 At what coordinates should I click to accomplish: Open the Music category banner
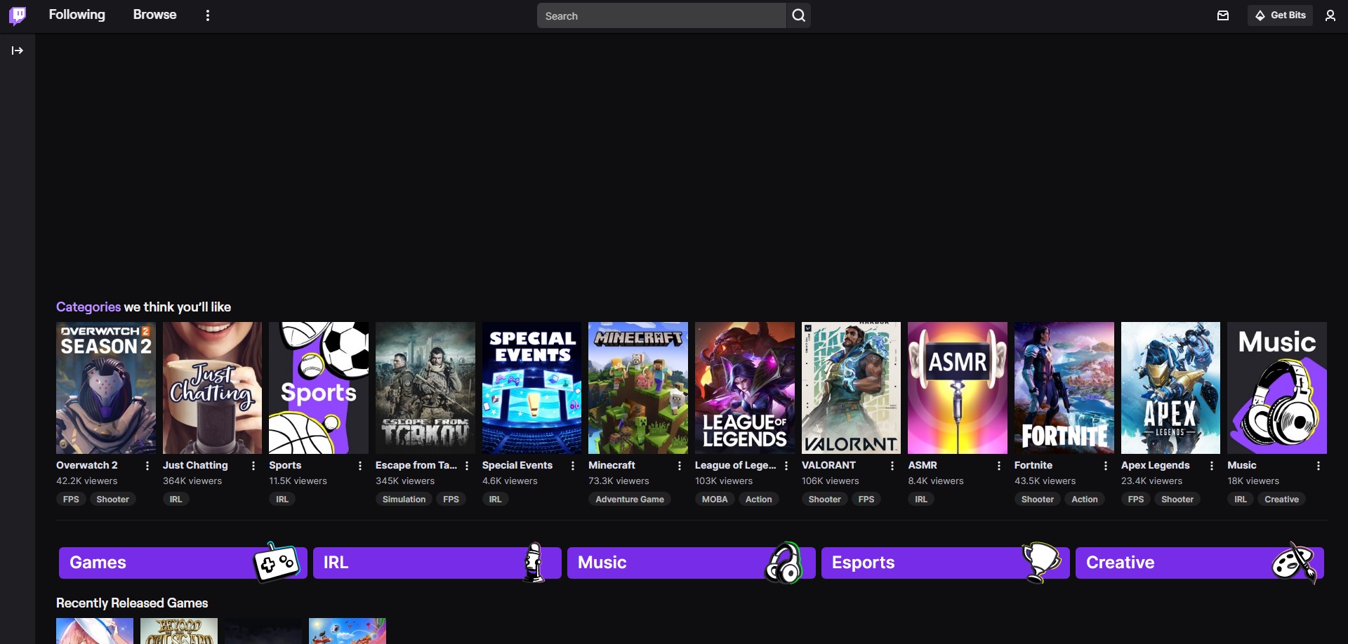pyautogui.click(x=692, y=563)
